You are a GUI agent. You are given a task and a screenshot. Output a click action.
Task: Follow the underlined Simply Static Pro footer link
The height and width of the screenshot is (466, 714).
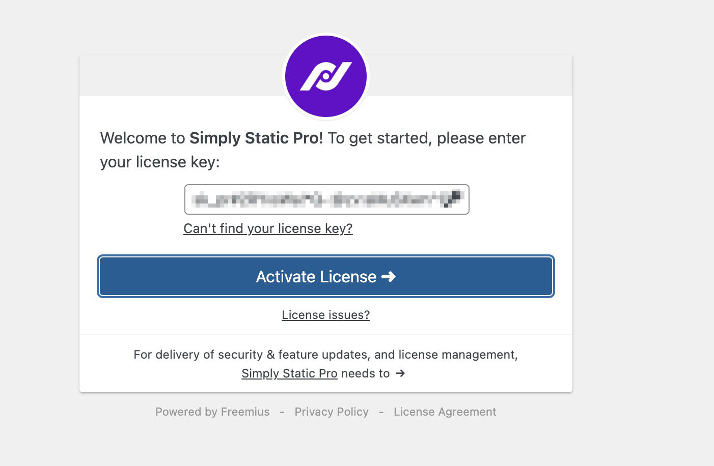[x=289, y=373]
